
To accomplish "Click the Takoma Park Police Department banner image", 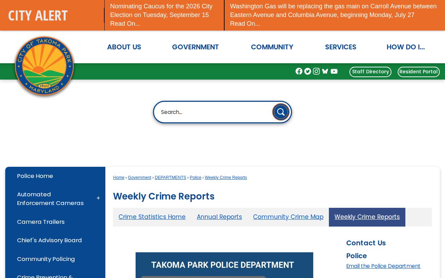I will [224, 265].
